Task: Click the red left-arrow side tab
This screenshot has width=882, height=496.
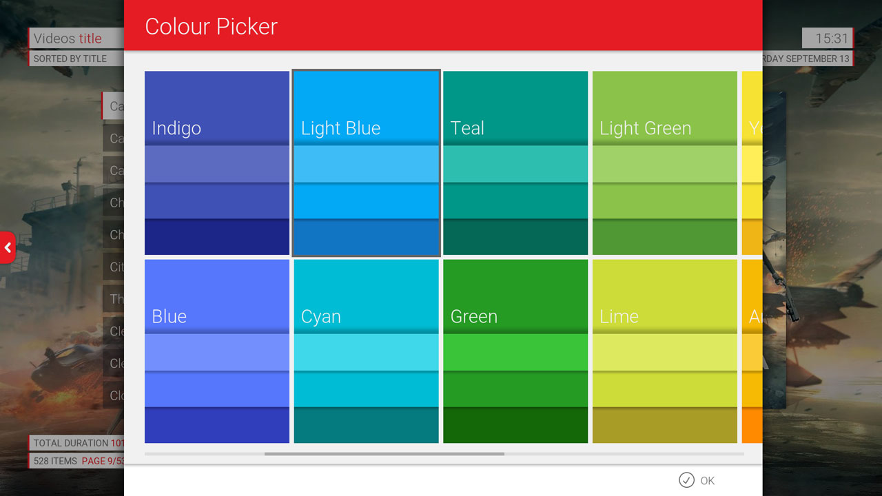Action: [x=8, y=247]
